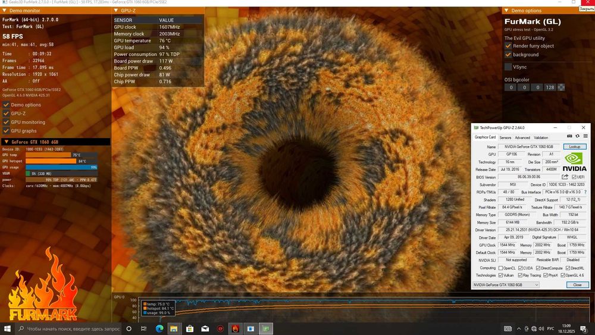Switch to the Advanced tab
The image size is (595, 335).
pos(522,137)
